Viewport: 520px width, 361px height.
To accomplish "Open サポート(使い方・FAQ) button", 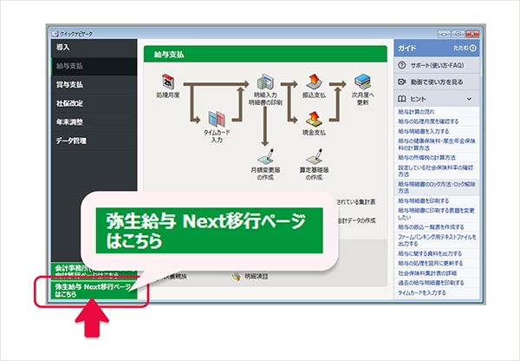I will point(437,65).
